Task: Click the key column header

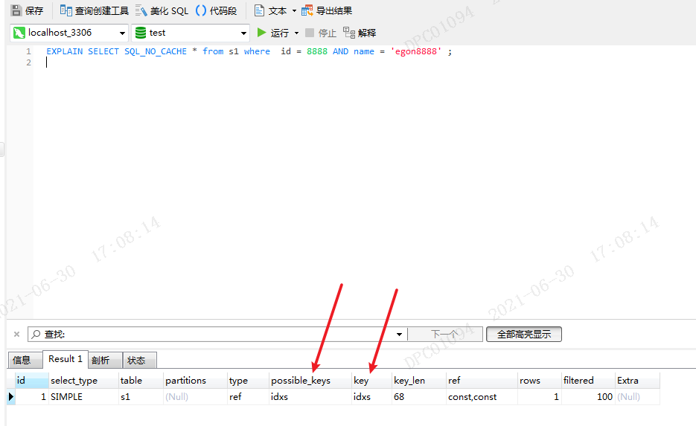Action: click(x=372, y=381)
